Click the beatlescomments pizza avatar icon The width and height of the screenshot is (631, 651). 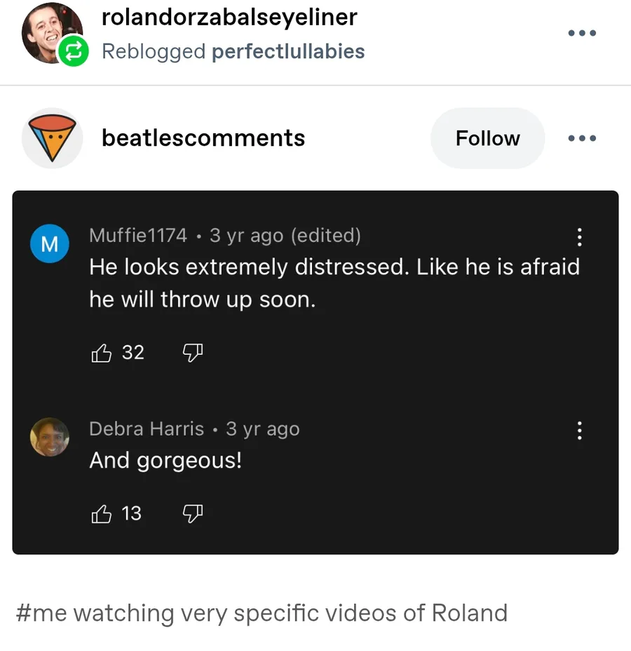[x=53, y=137]
